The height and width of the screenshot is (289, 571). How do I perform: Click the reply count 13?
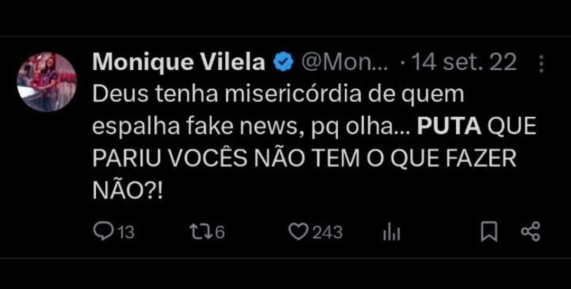(x=126, y=232)
